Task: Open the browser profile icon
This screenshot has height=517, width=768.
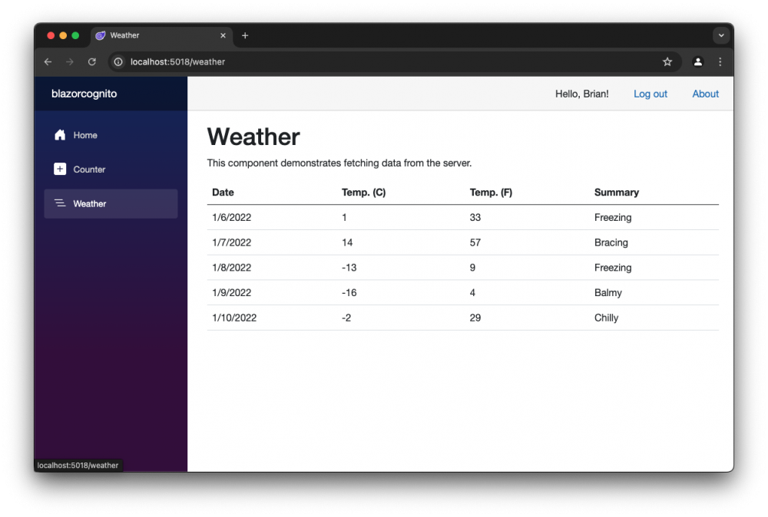Action: click(x=697, y=61)
